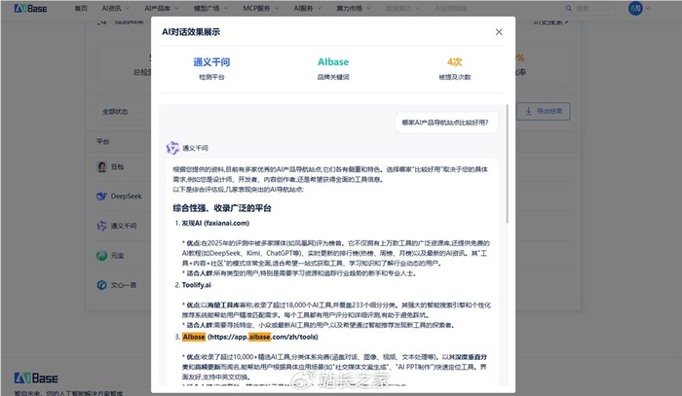The image size is (682, 396).
Task: Focus the header search input field
Action: point(588,8)
